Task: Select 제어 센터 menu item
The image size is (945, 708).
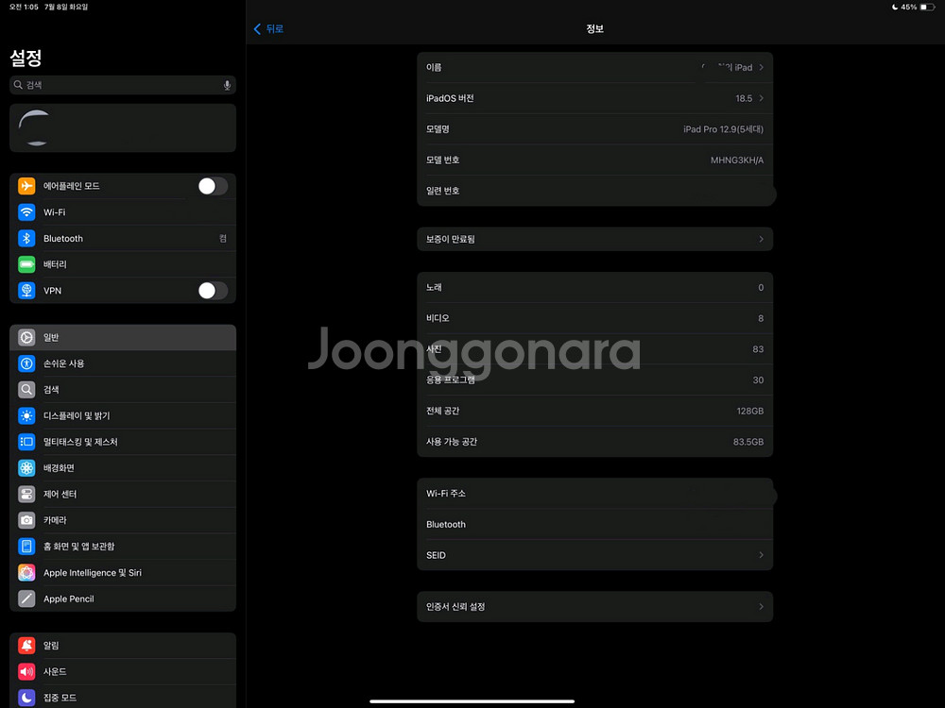Action: coord(123,495)
